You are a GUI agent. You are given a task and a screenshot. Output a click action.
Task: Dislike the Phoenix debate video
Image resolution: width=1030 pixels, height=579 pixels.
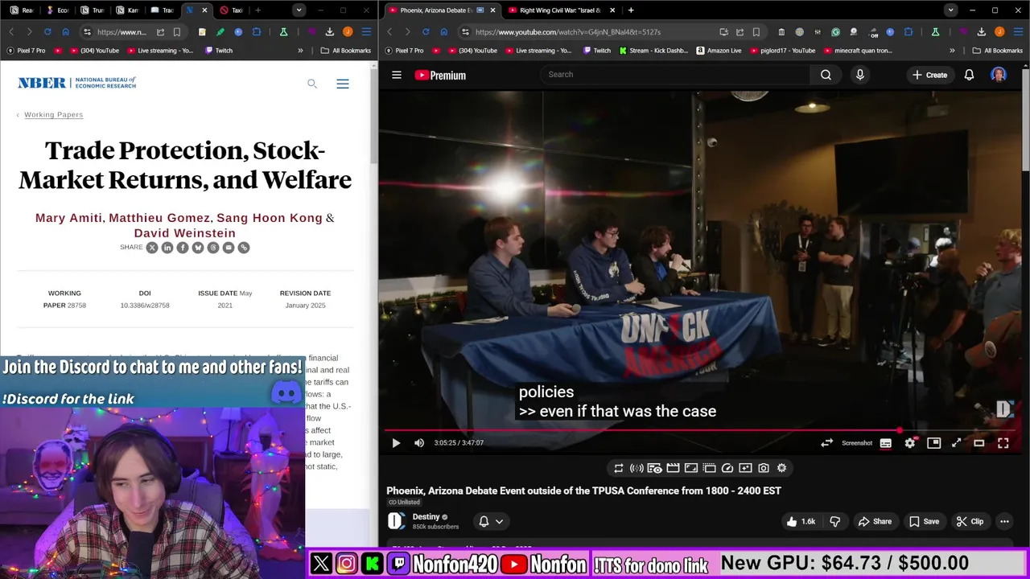[835, 522]
